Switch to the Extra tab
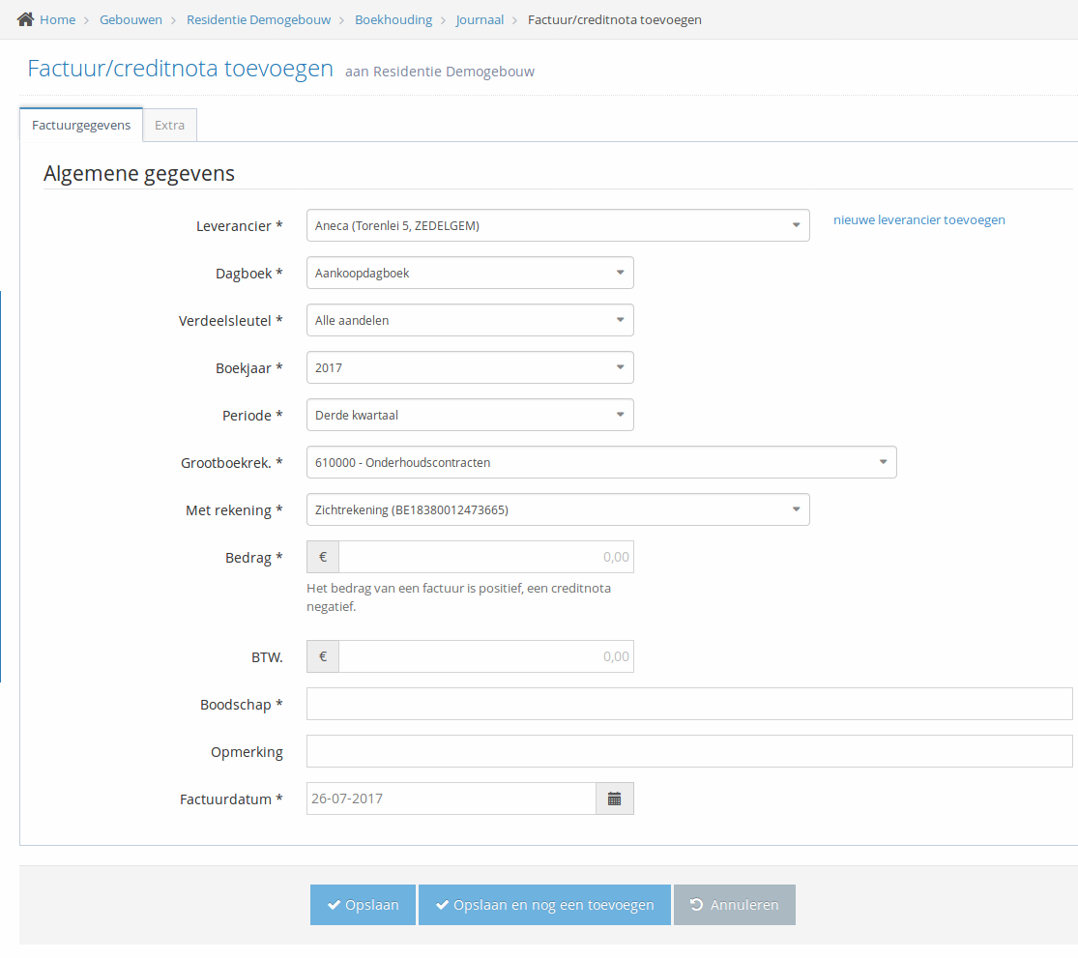The height and width of the screenshot is (958, 1078). coord(170,125)
